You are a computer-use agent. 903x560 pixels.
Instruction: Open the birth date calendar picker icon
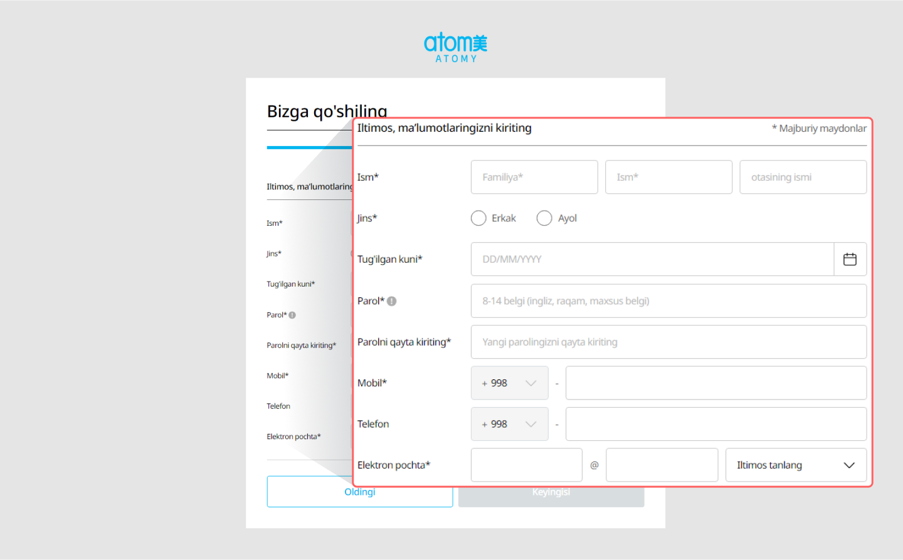tap(850, 259)
